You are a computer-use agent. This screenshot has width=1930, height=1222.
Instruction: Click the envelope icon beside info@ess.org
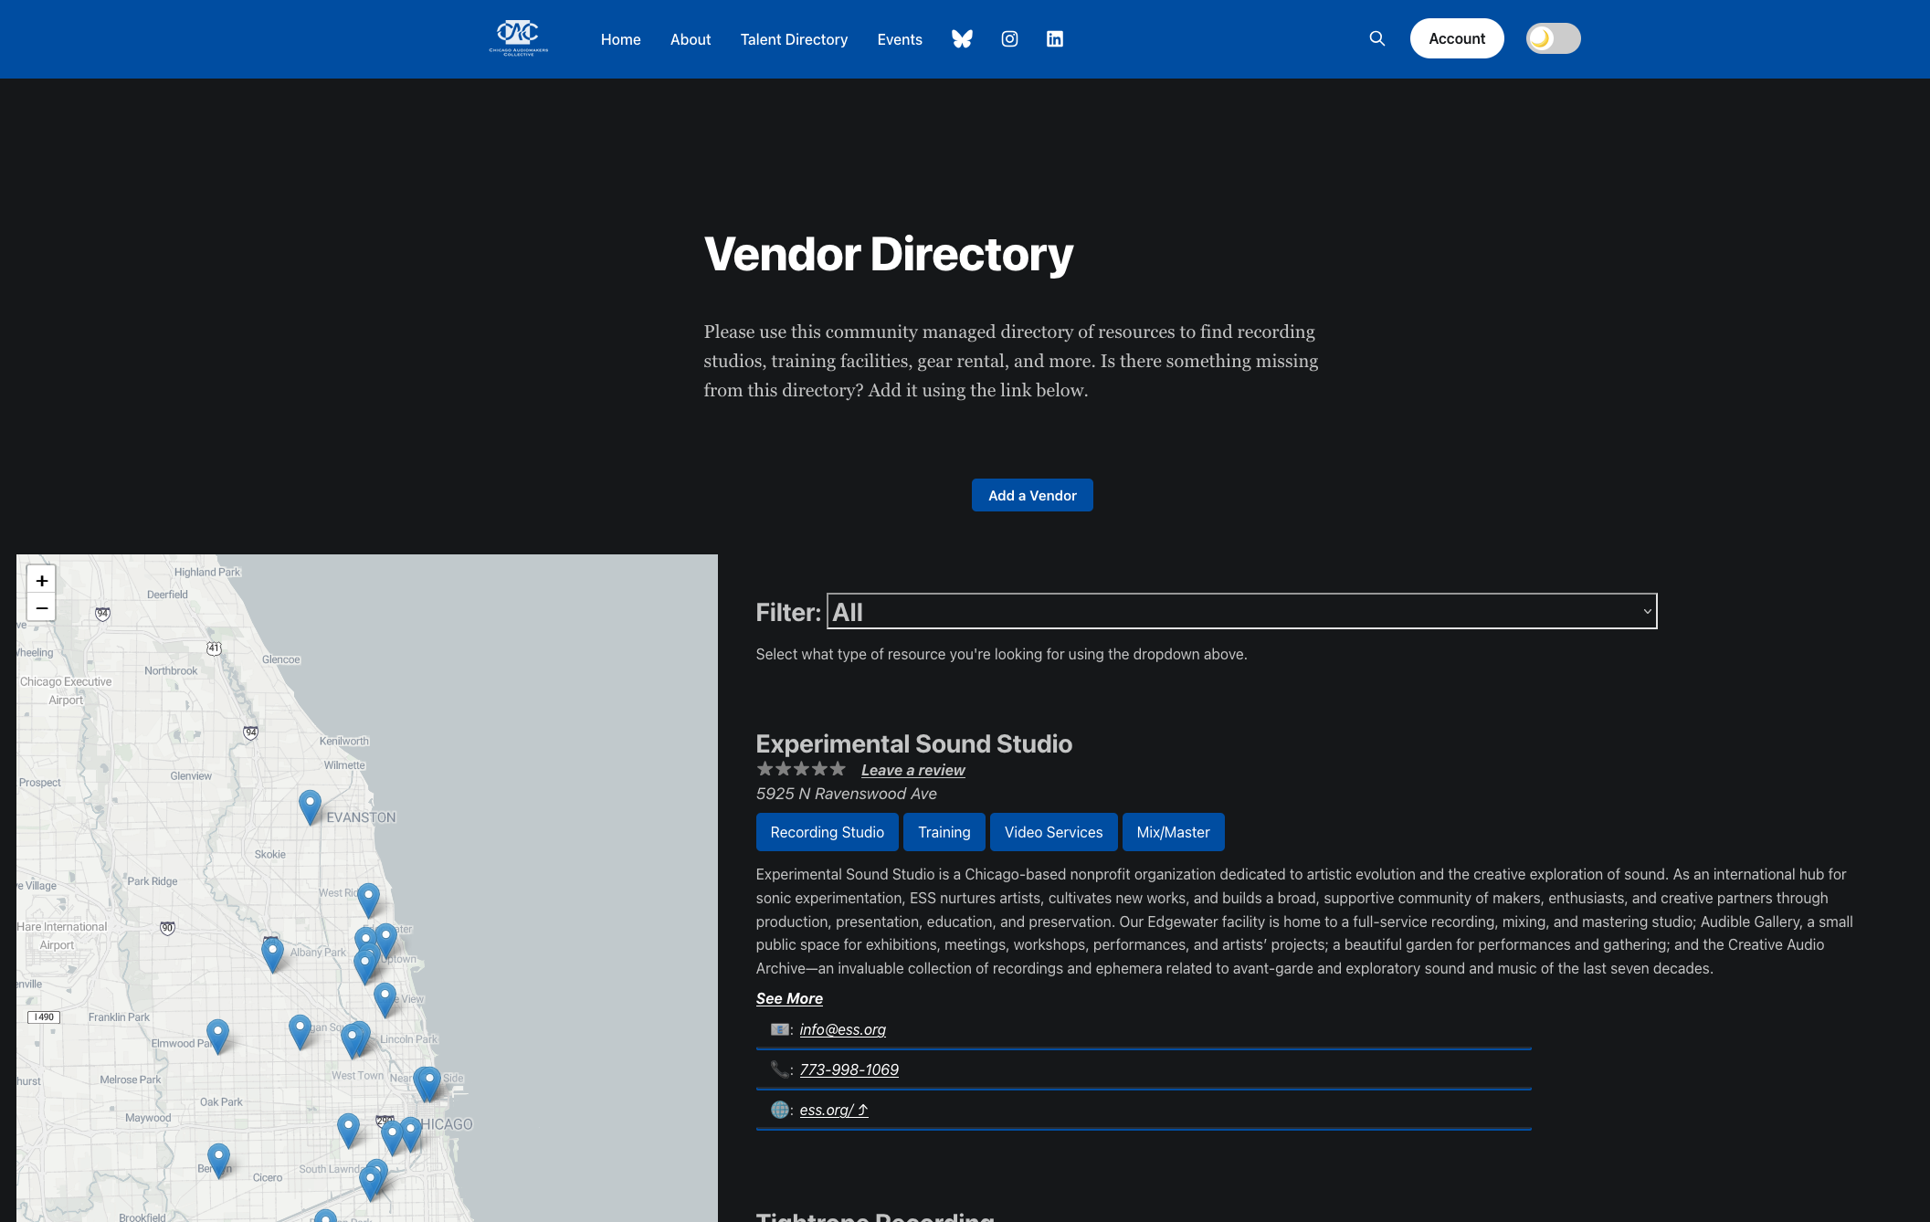(779, 1029)
